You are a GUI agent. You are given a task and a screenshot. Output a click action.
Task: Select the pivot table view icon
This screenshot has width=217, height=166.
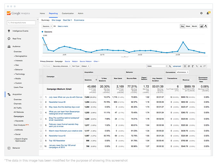(x=205, y=66)
